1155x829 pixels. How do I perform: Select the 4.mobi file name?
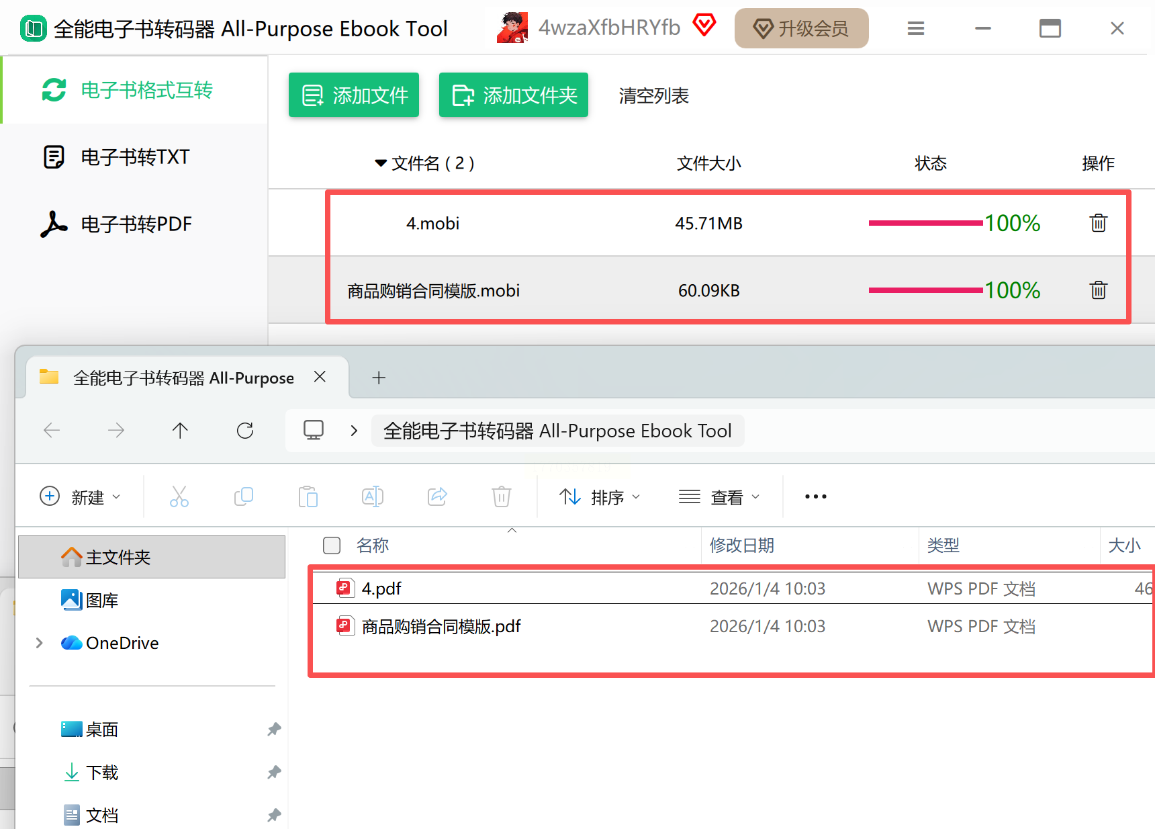(433, 224)
